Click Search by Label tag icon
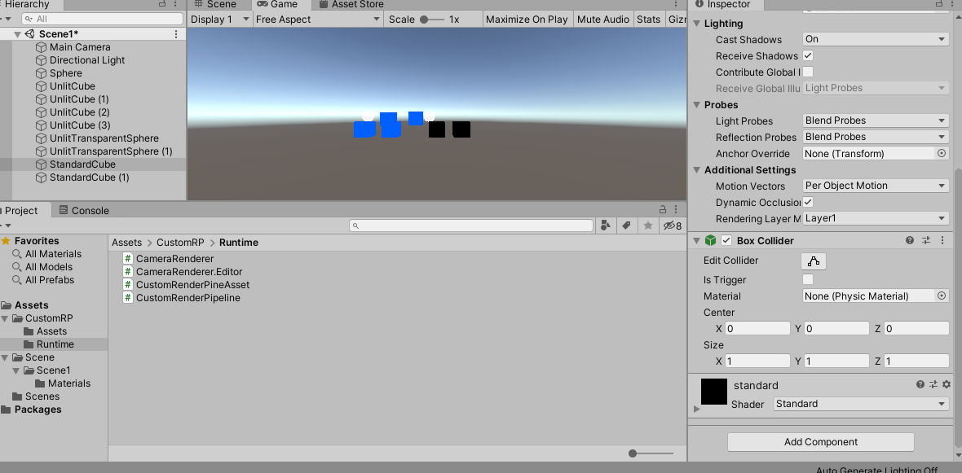962x473 pixels. 627,226
